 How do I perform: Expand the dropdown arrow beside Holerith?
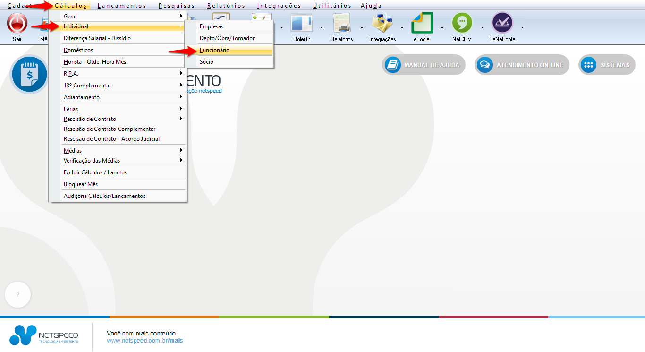(322, 27)
